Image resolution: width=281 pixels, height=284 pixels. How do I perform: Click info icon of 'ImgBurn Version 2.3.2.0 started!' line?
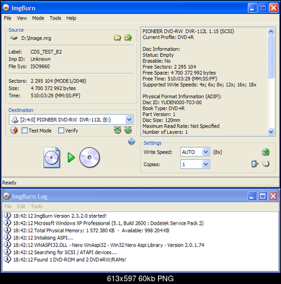point(8,216)
